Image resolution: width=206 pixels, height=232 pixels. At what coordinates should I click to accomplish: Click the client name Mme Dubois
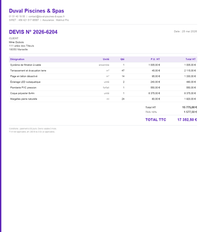click(x=16, y=42)
